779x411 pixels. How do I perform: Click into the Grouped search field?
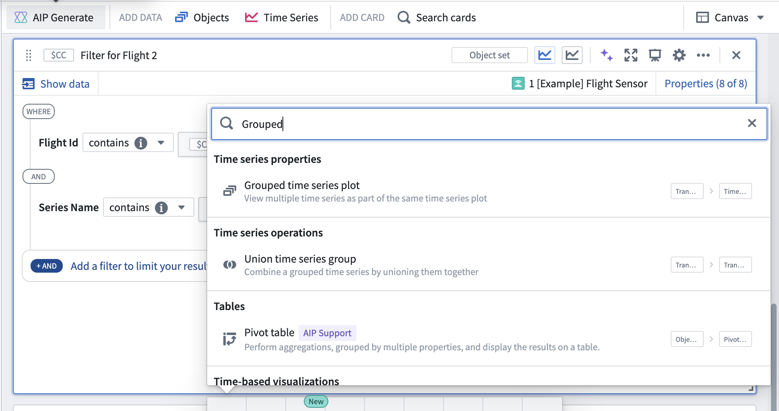(x=489, y=124)
